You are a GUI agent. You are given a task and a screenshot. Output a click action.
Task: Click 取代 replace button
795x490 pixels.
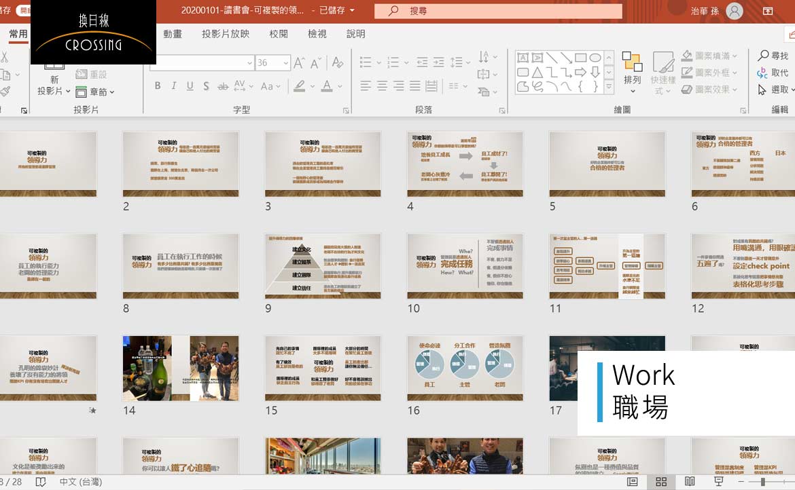coord(773,73)
